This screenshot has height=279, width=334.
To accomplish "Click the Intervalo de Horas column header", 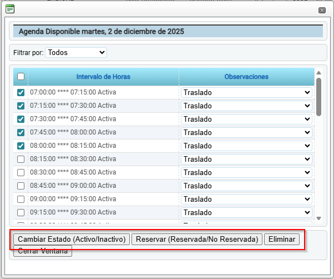I will point(103,77).
